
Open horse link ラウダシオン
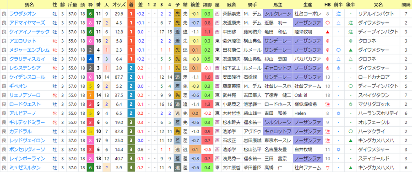[x=22, y=14]
